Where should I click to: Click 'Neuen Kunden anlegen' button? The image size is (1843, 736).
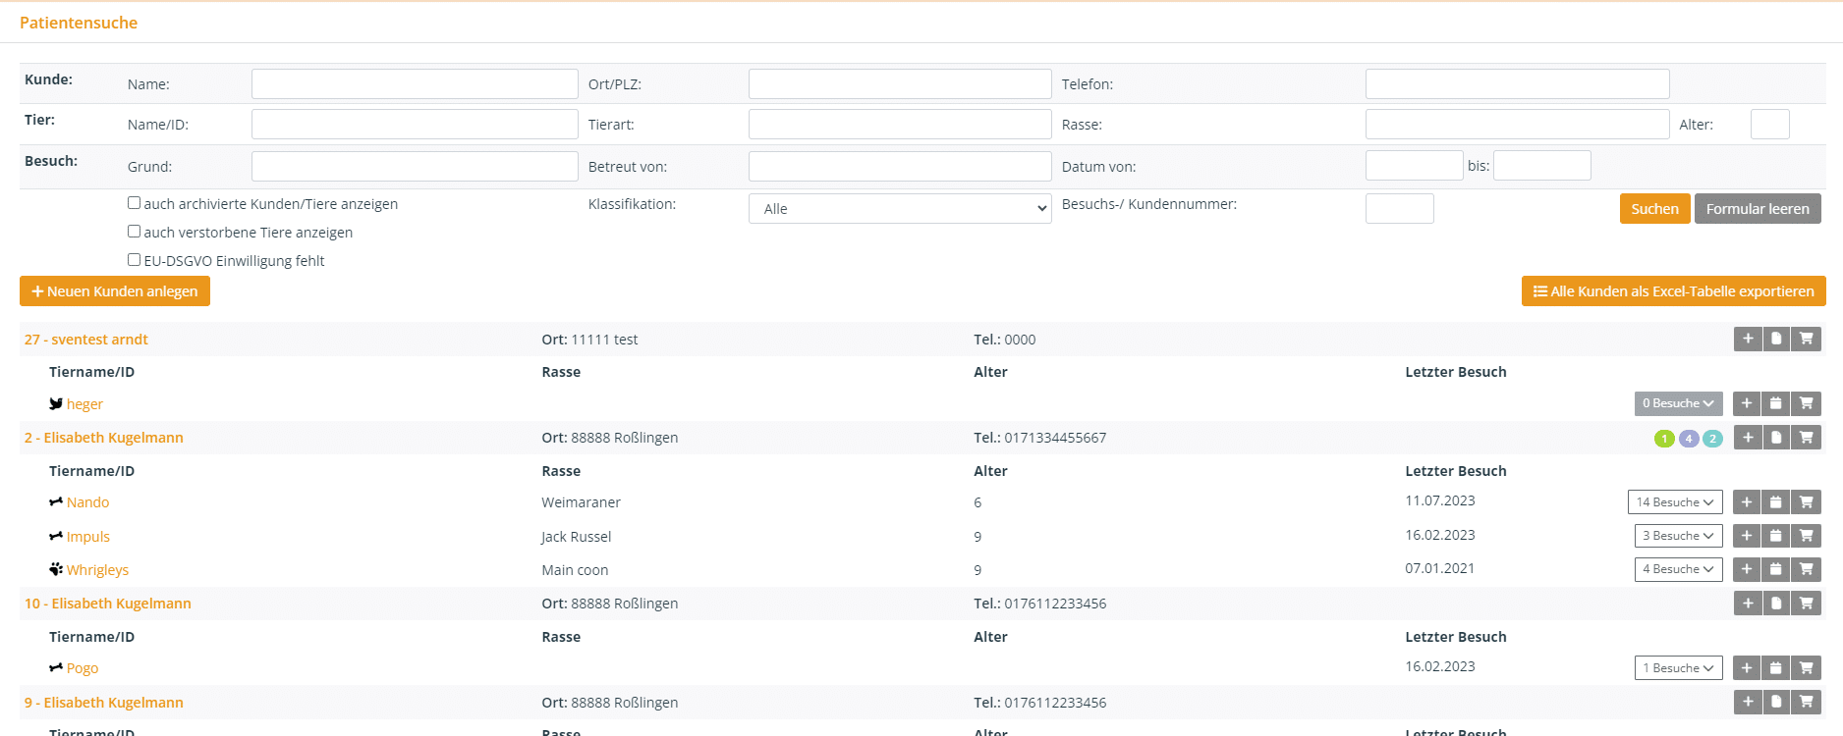tap(115, 291)
